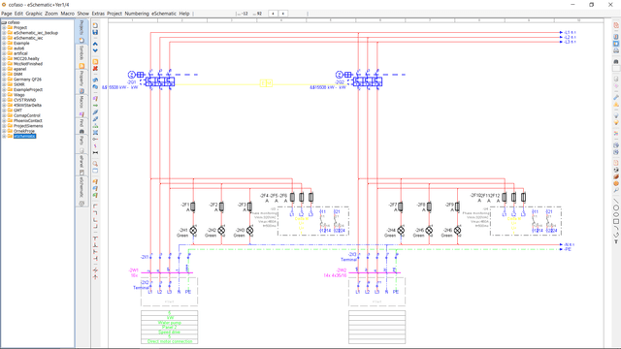Click the blue page up arrow icon

[x=95, y=44]
